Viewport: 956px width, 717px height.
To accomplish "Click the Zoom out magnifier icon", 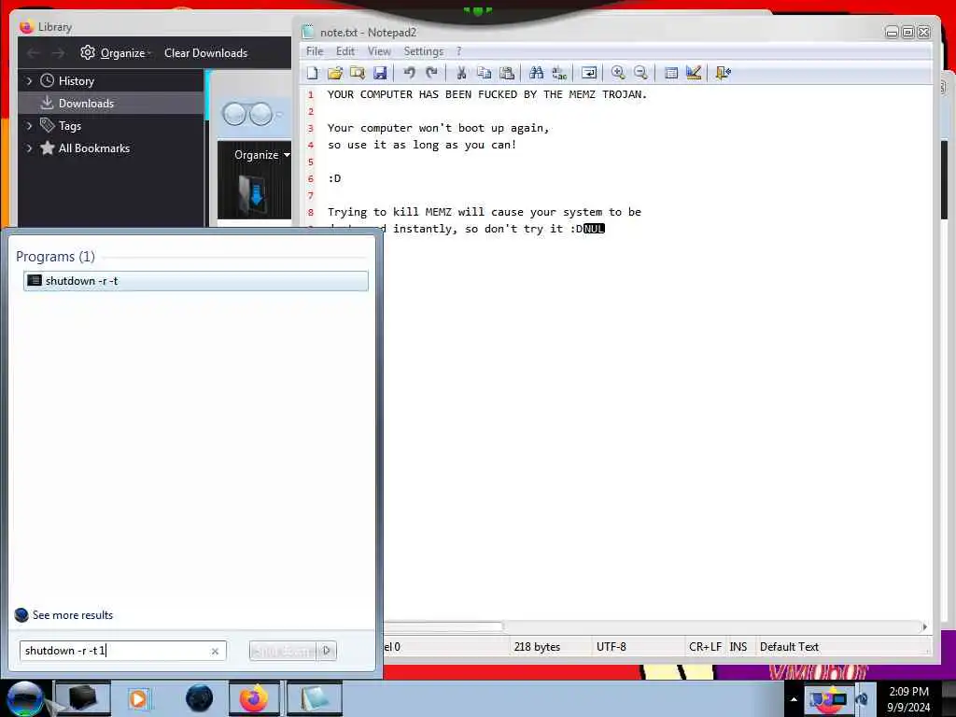I will click(x=640, y=73).
